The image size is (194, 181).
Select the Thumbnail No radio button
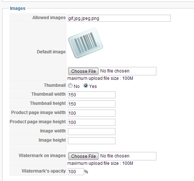coord(70,86)
